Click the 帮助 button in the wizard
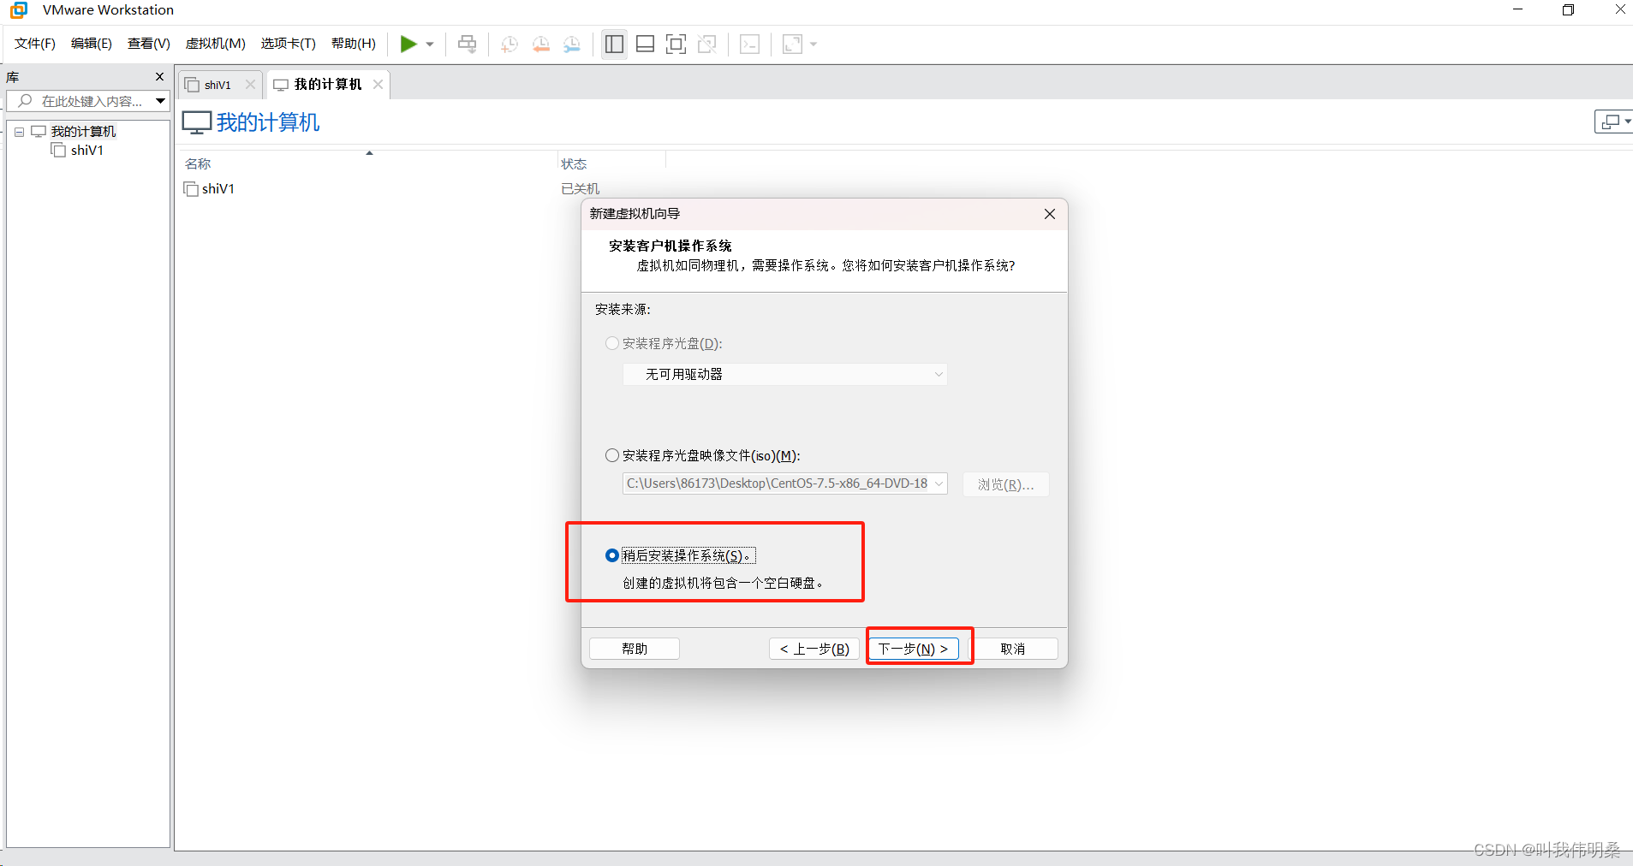The height and width of the screenshot is (866, 1633). [x=635, y=649]
